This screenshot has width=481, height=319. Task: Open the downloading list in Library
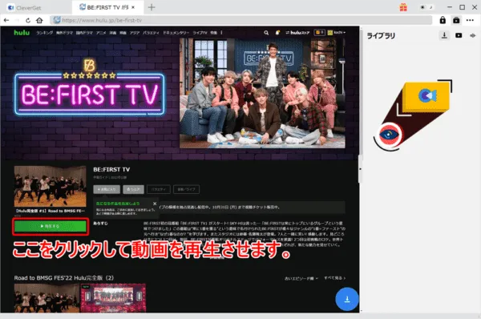(444, 35)
